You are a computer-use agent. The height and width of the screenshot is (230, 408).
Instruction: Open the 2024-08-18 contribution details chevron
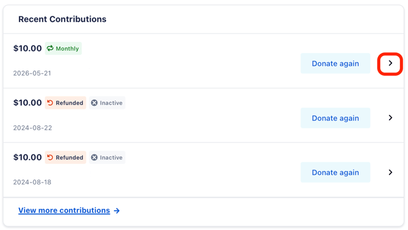click(390, 172)
